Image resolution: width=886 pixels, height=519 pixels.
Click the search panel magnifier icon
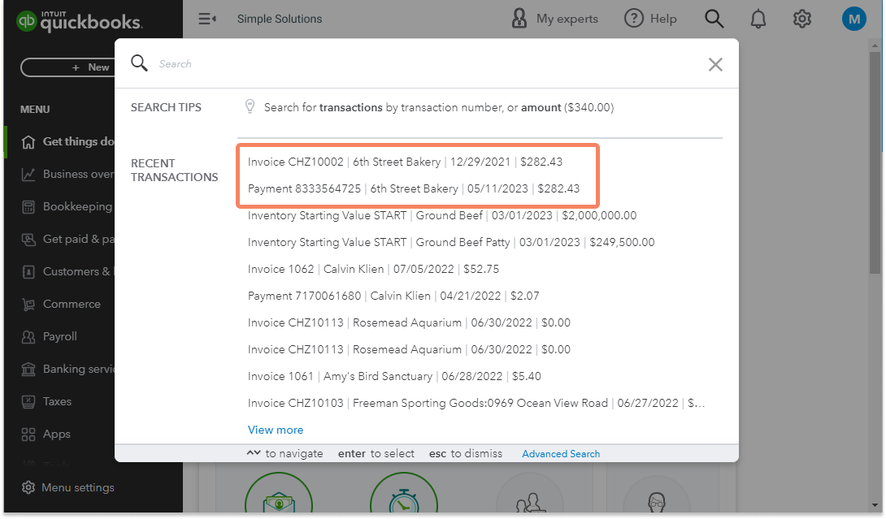[x=139, y=63]
